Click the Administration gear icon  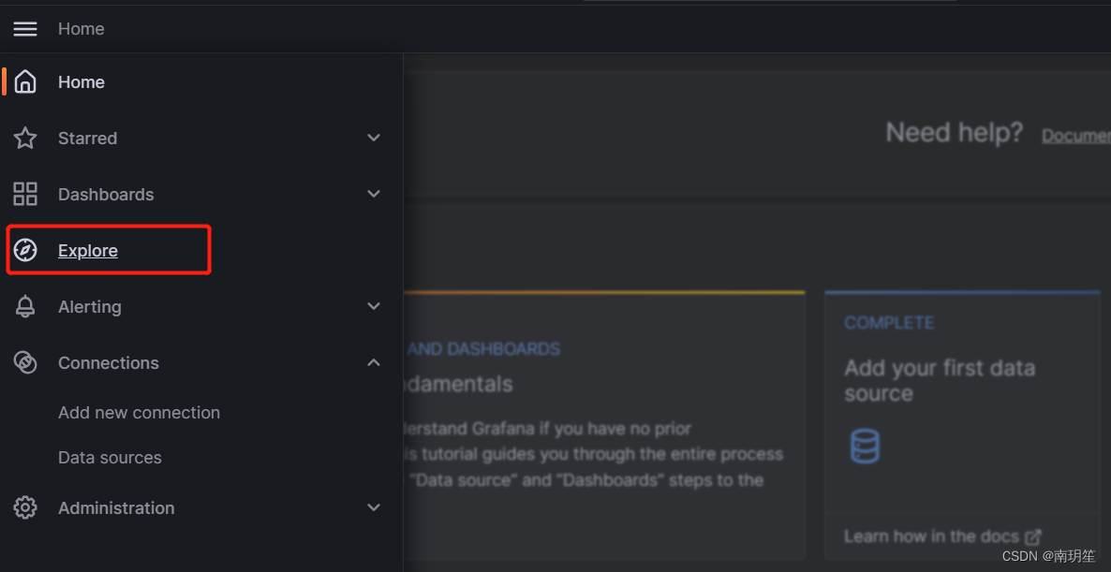pyautogui.click(x=24, y=507)
